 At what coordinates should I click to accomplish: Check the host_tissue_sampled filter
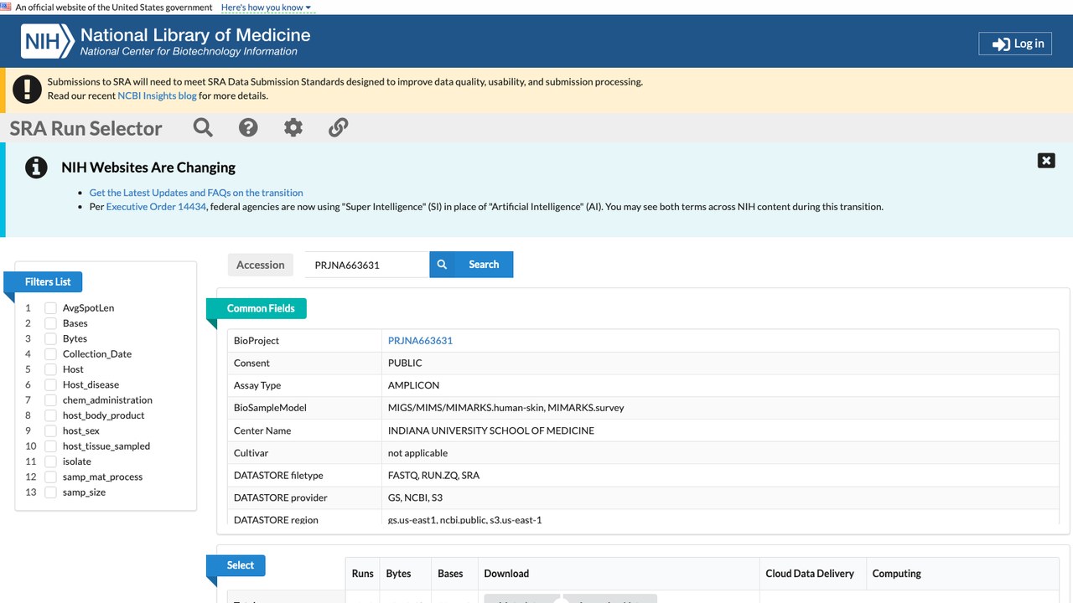coord(51,446)
